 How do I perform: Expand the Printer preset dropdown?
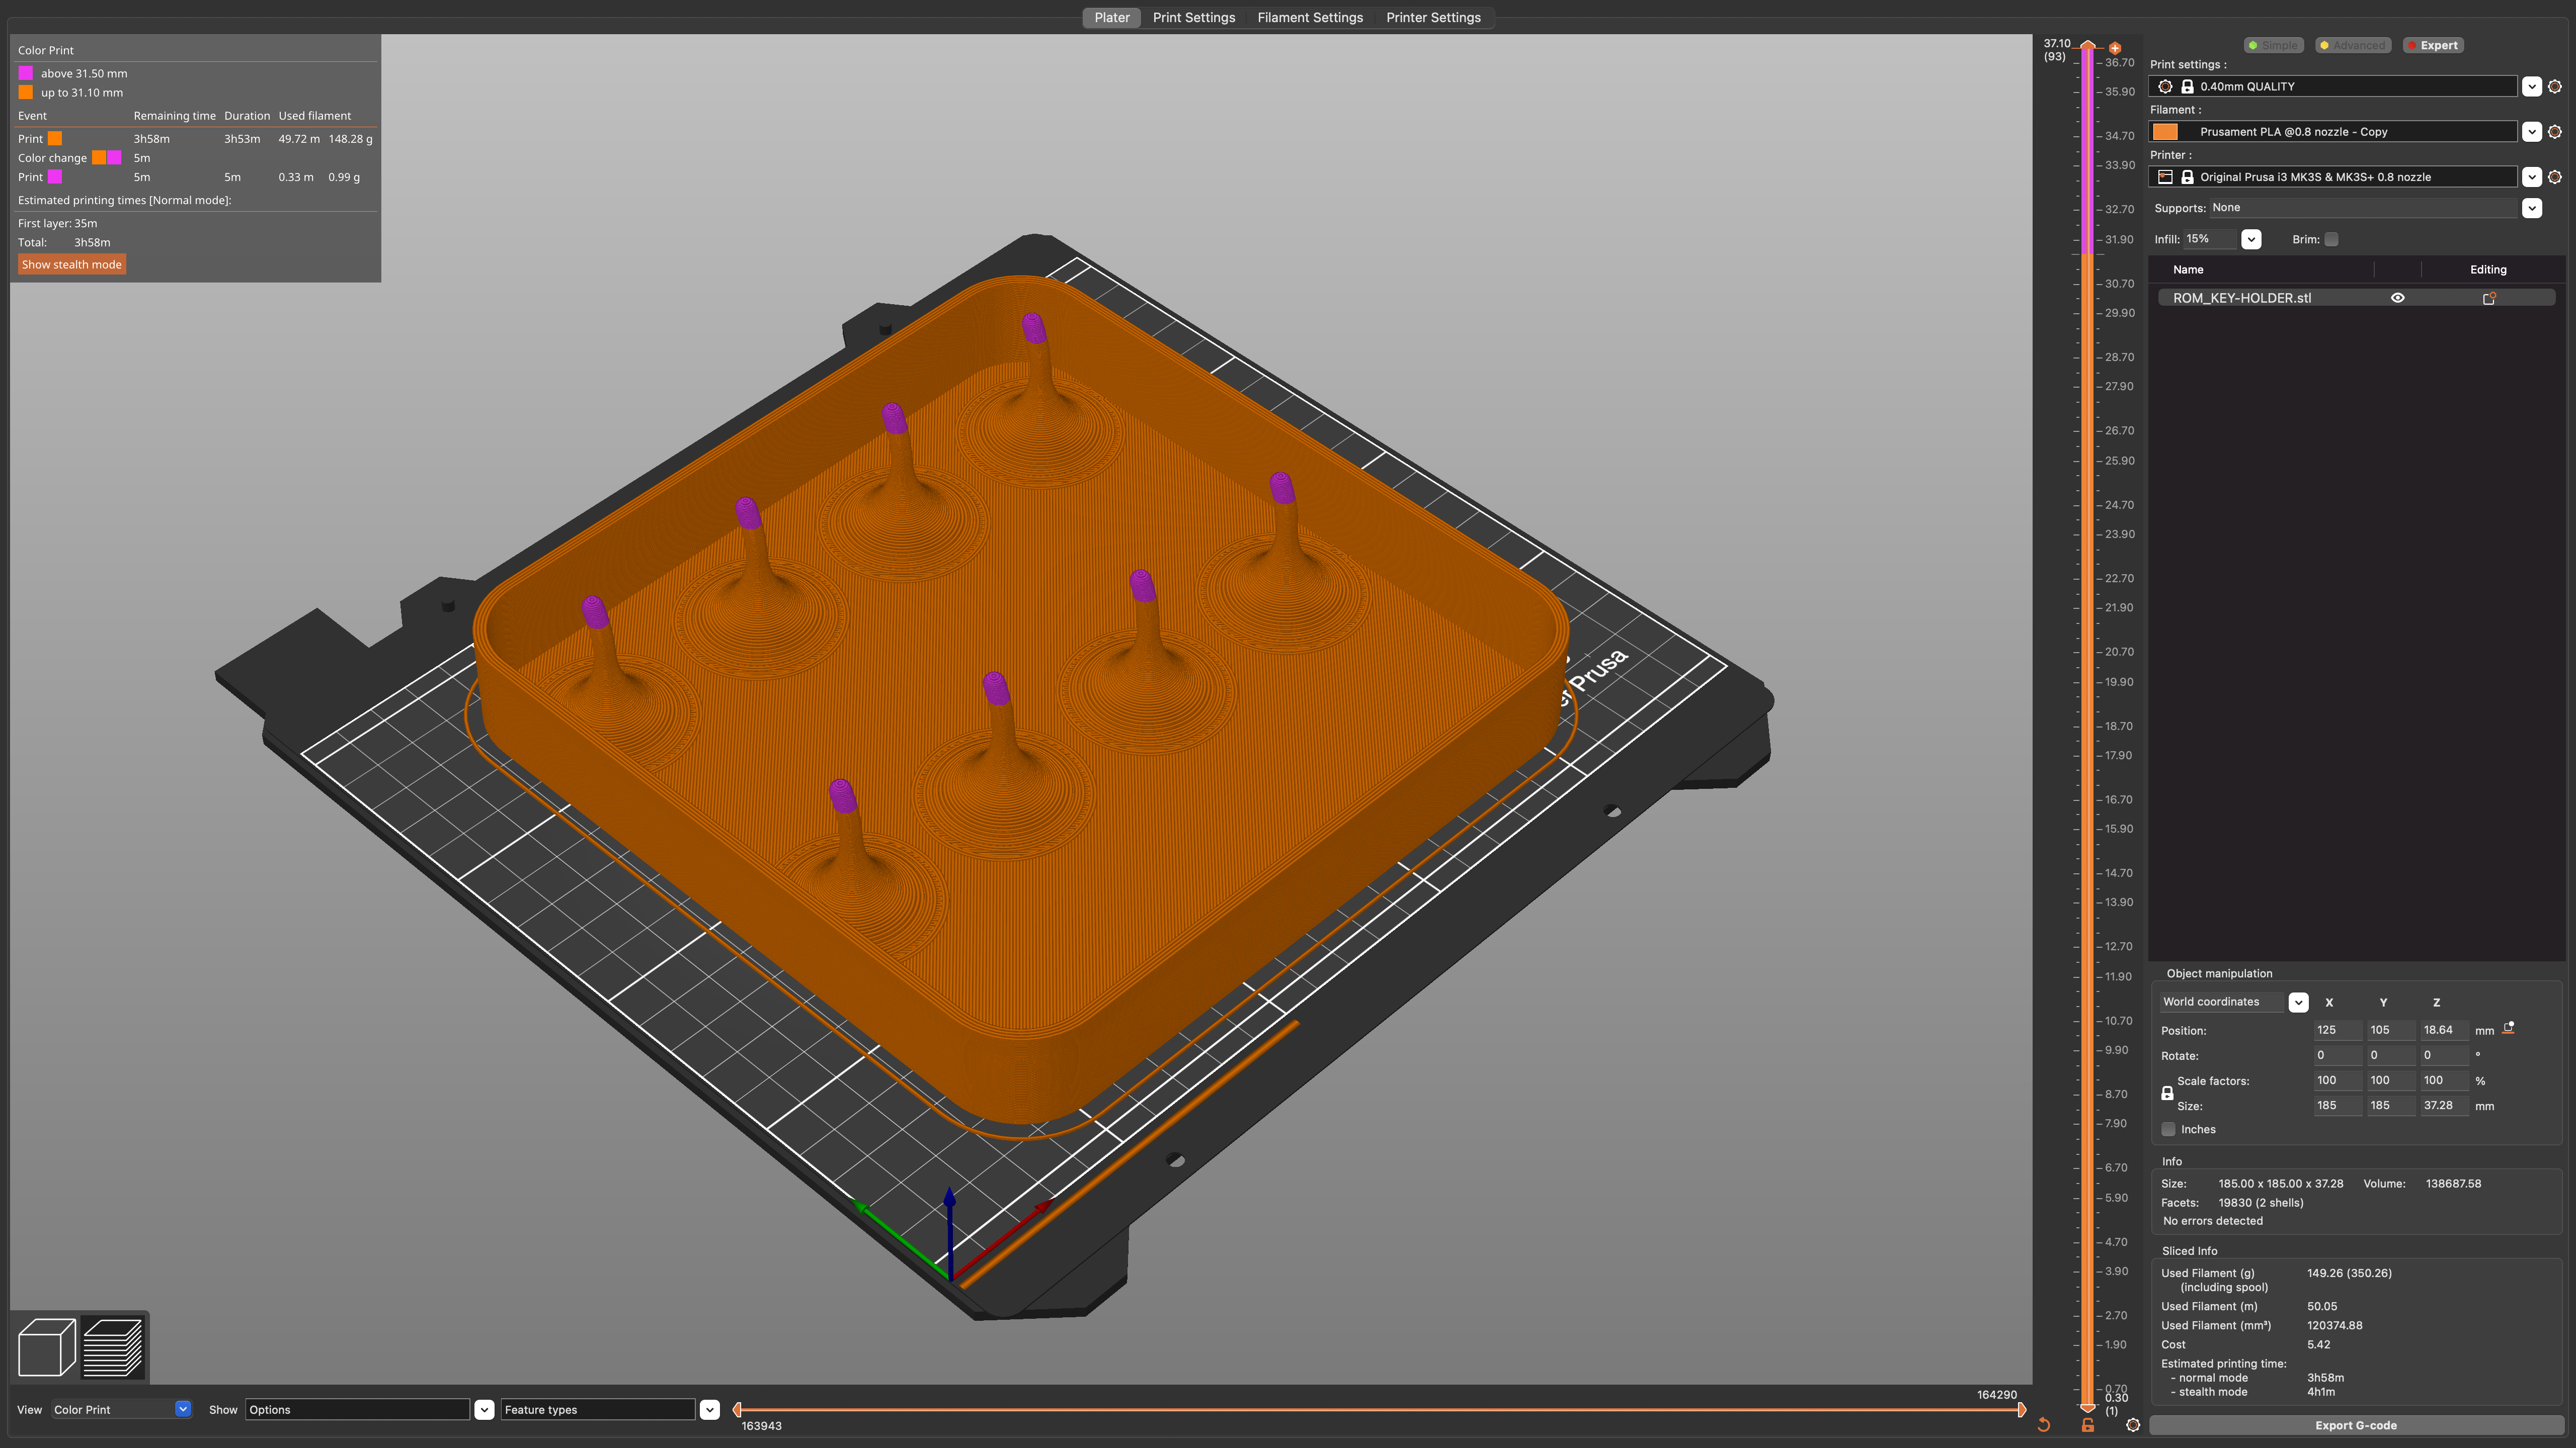(x=2532, y=177)
